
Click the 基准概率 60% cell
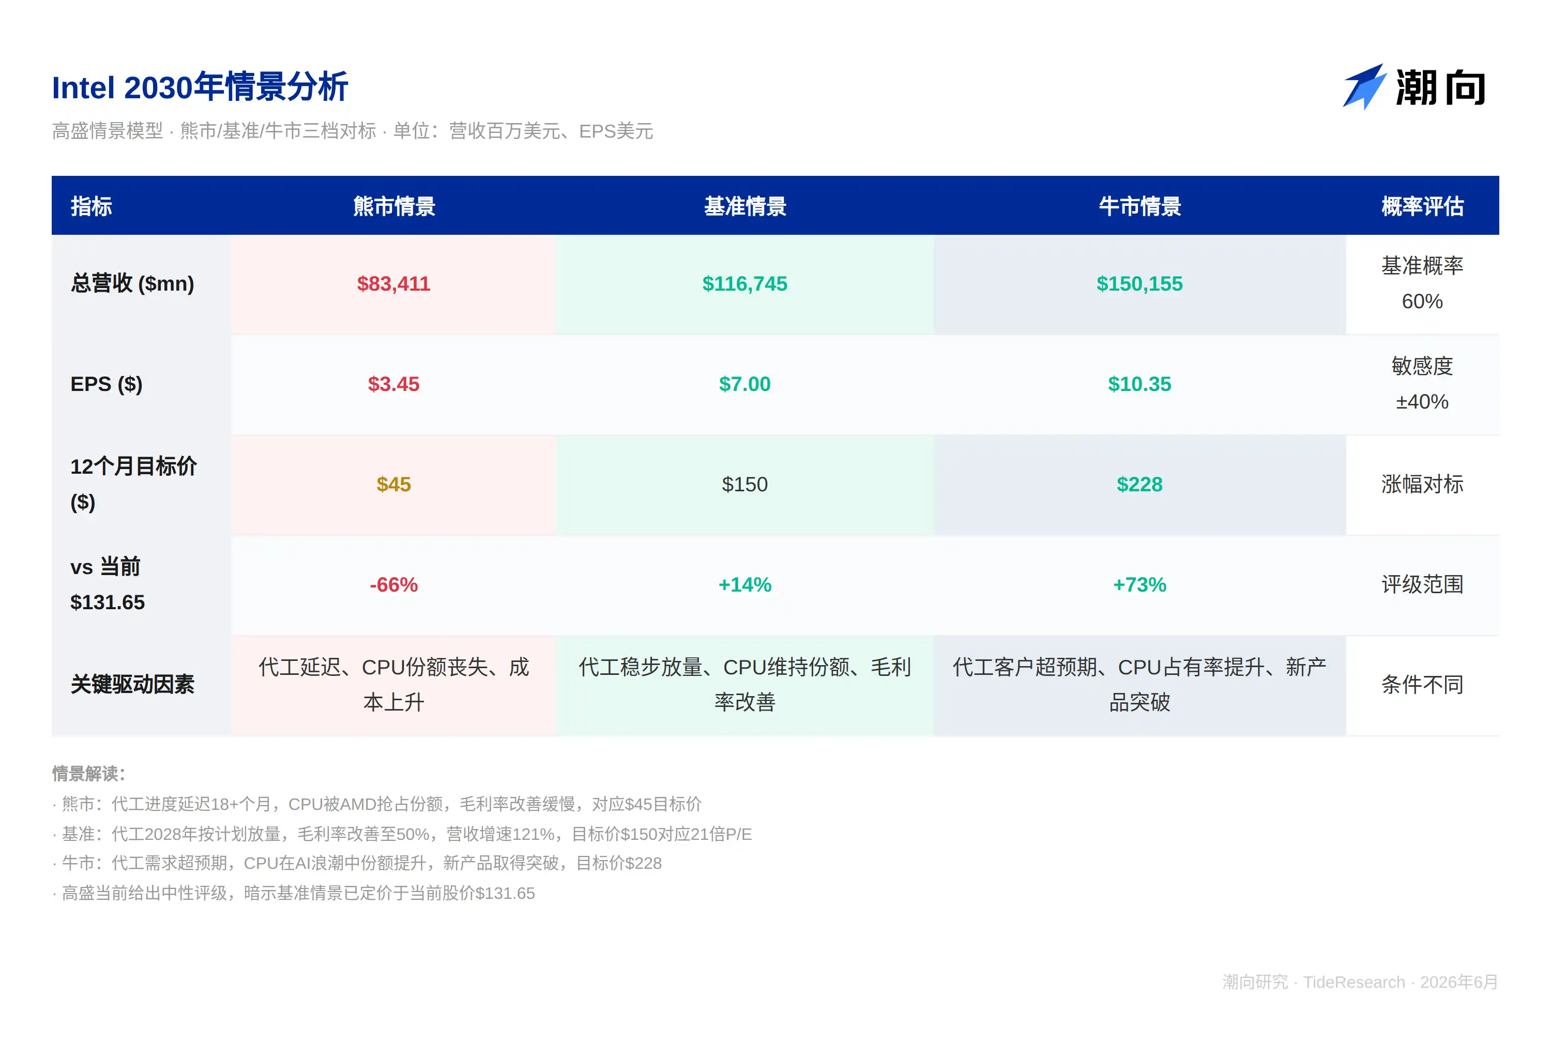[1422, 284]
